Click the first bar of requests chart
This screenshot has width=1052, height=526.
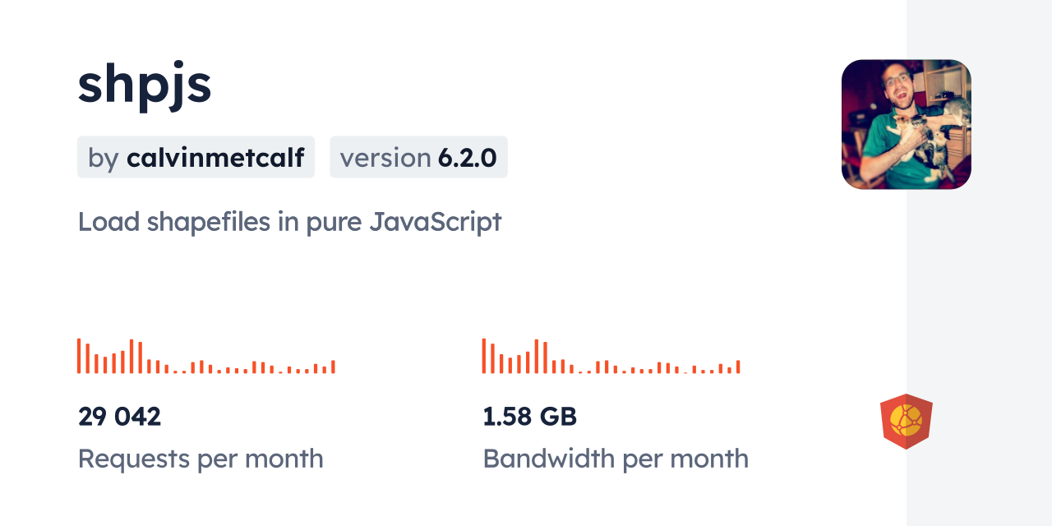tap(79, 356)
